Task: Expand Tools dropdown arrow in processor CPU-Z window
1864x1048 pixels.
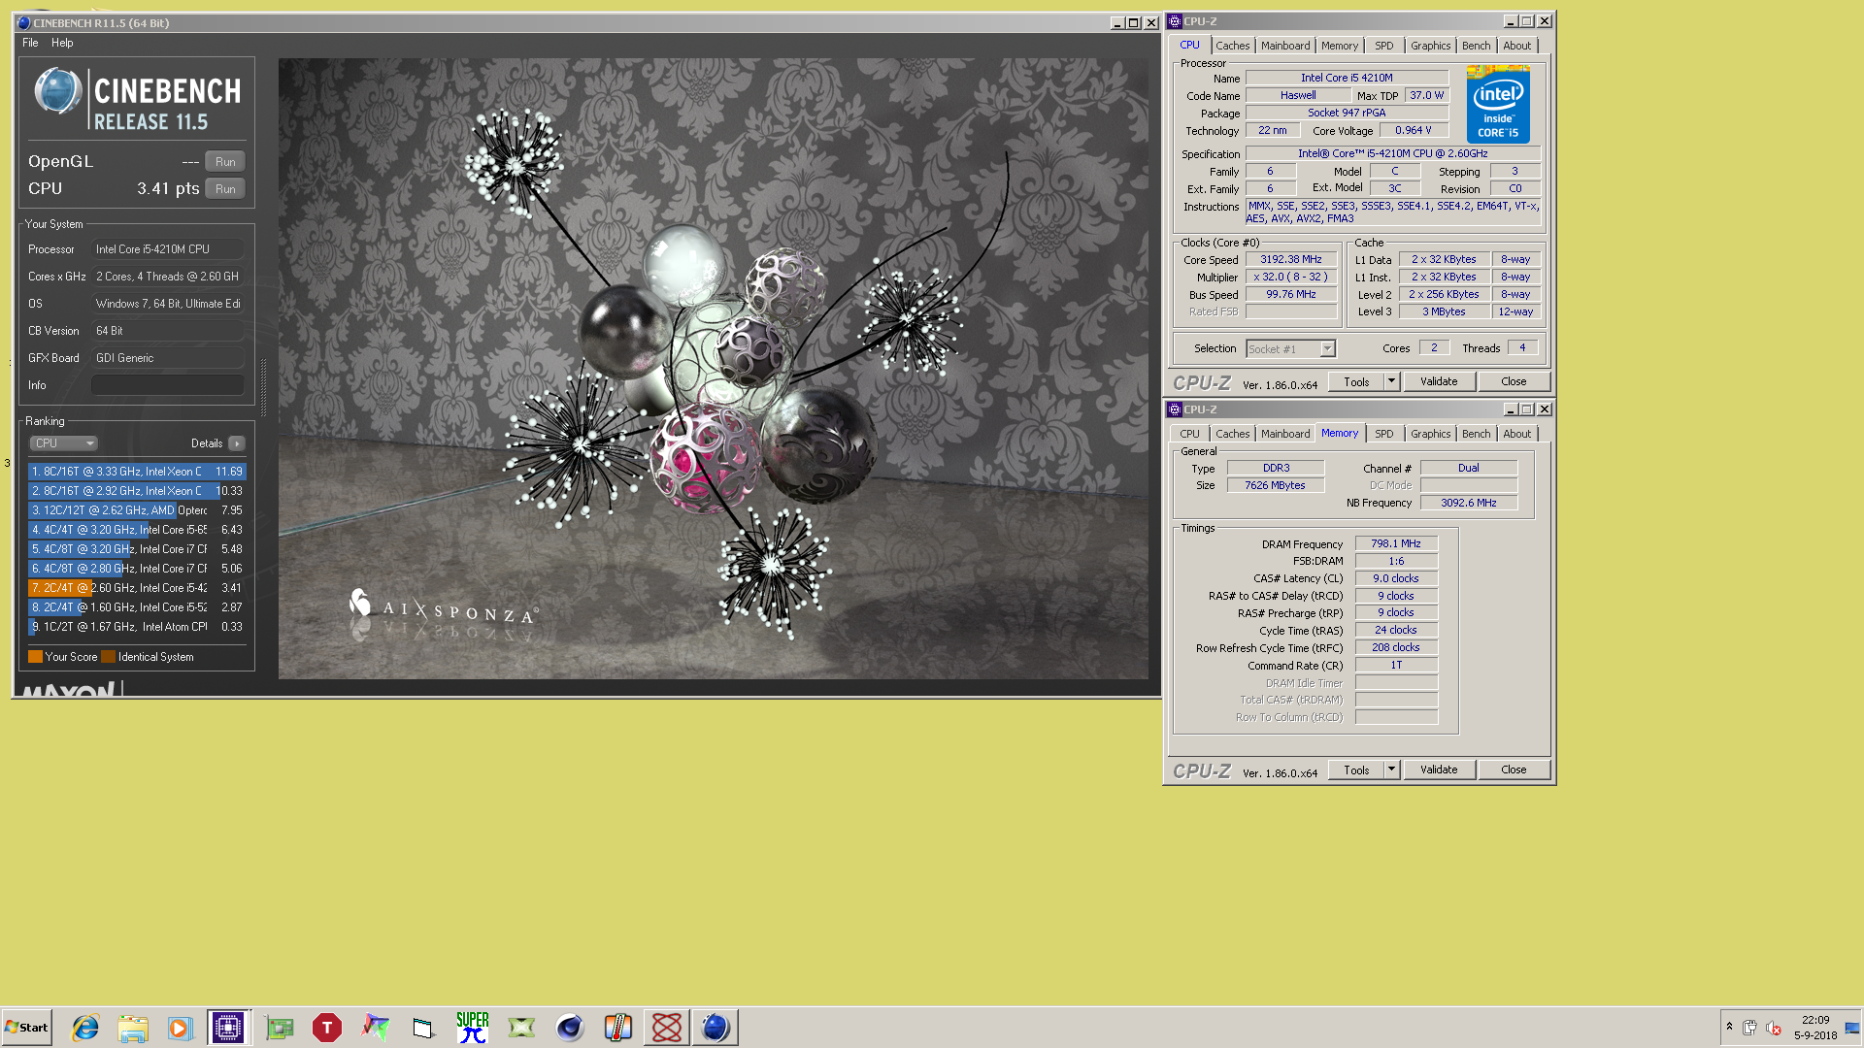Action: [1392, 382]
